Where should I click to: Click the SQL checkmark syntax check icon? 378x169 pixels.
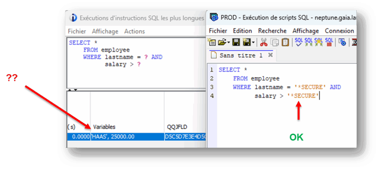[x=299, y=42]
